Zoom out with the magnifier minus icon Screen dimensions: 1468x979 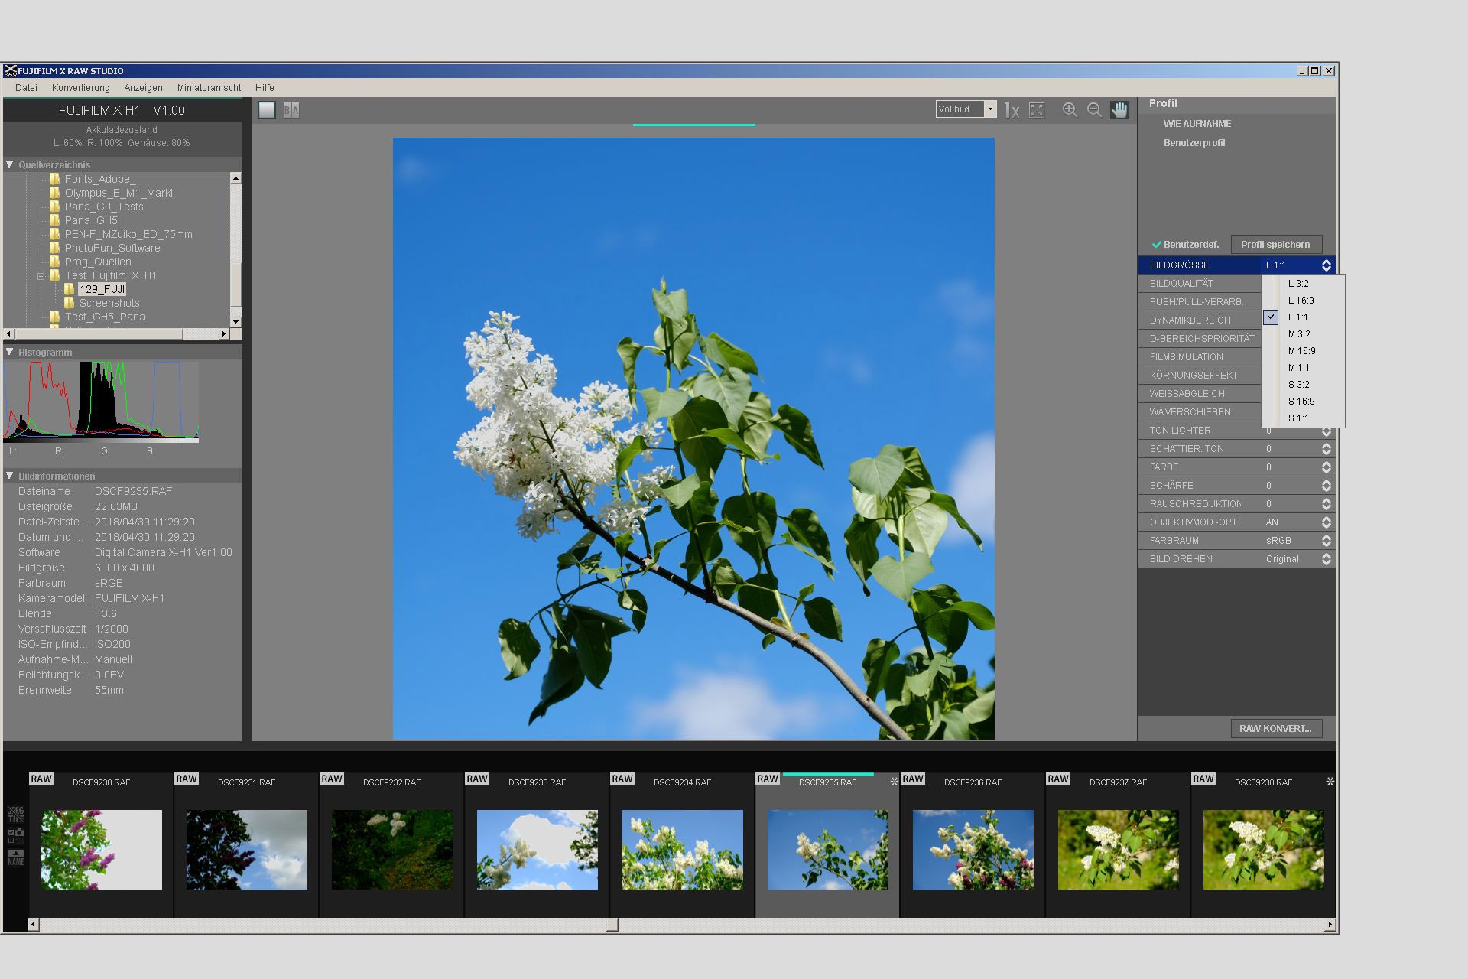(x=1094, y=110)
